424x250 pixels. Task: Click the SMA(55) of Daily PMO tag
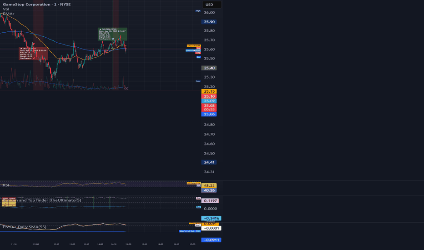(190, 231)
